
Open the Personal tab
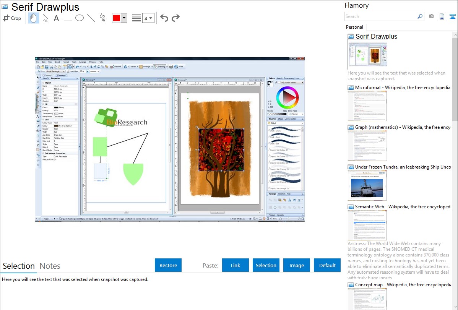coord(354,27)
